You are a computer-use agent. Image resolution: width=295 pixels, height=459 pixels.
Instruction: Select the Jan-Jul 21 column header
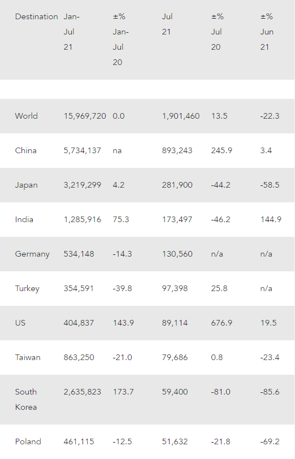pyautogui.click(x=71, y=32)
